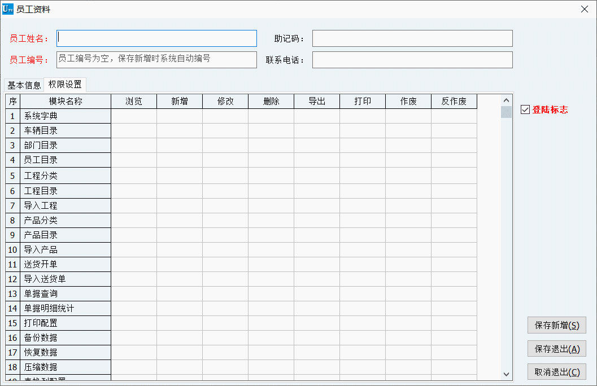Enable 浏览 permission for 系统字典

click(134, 116)
